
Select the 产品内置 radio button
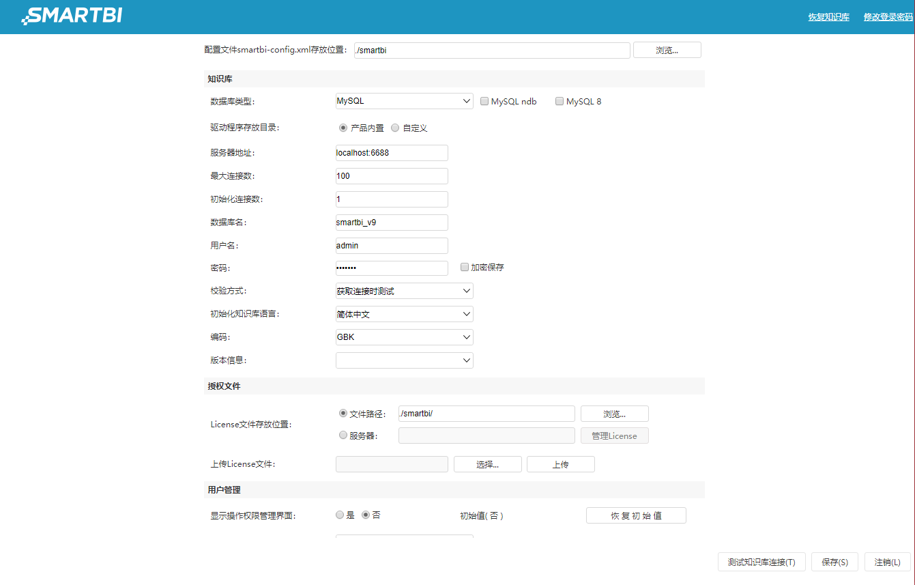click(x=343, y=128)
